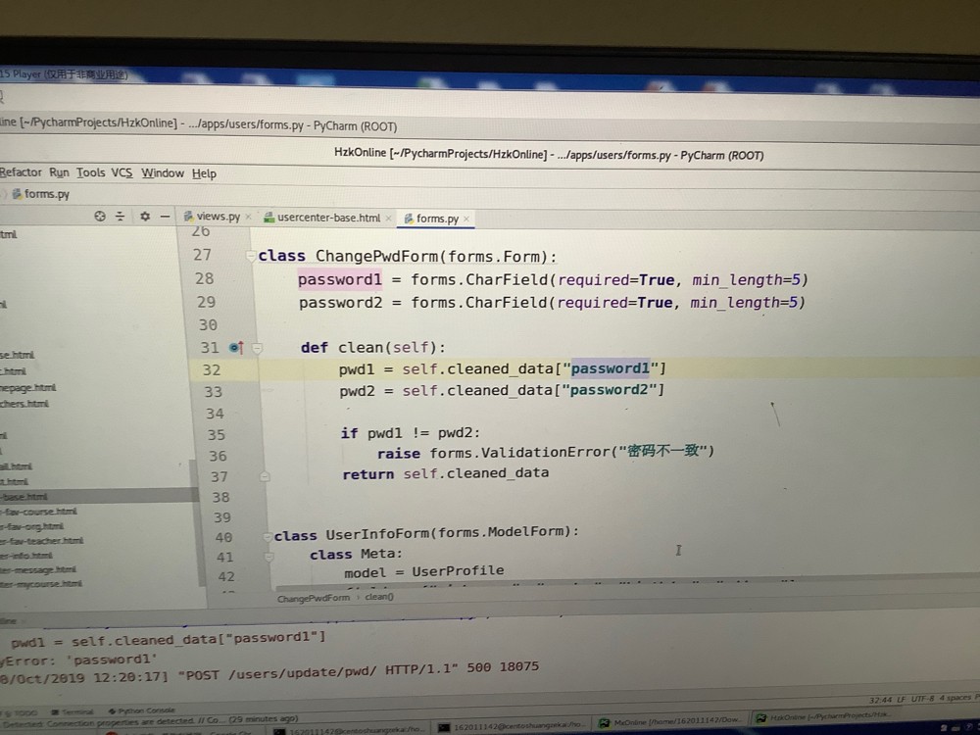The width and height of the screenshot is (980, 735).
Task: Close the usercenter-base.html tab
Action: point(388,219)
